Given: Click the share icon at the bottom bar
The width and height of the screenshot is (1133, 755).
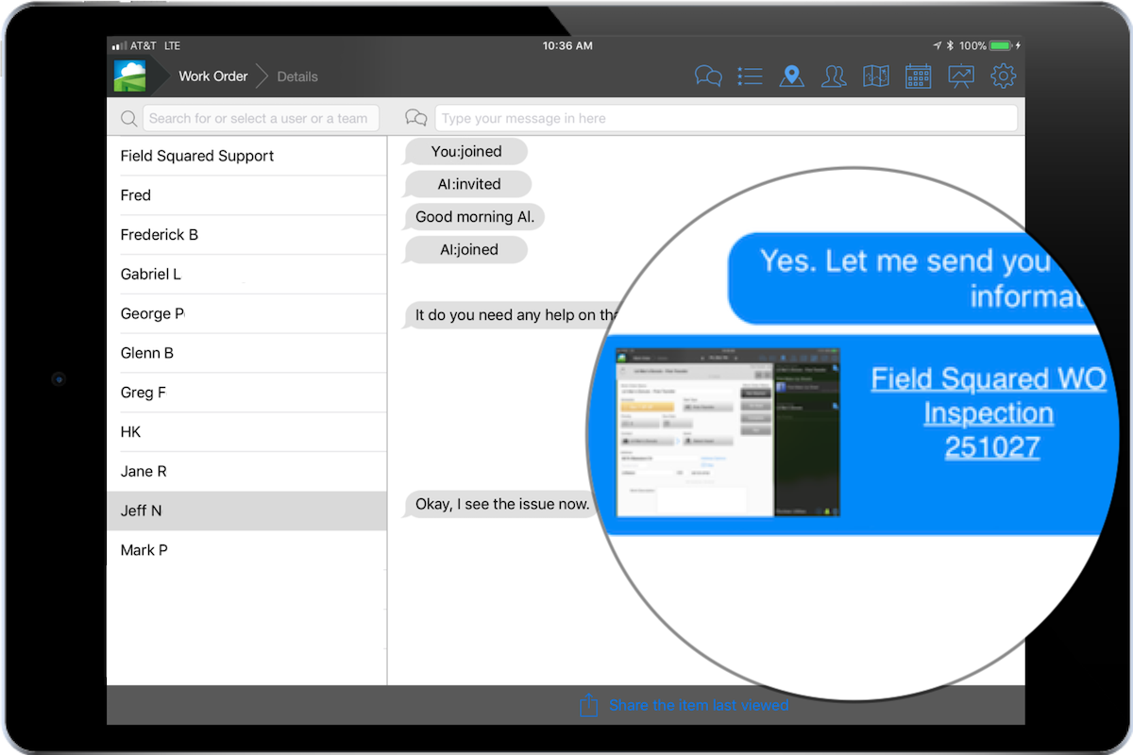Looking at the screenshot, I should (x=588, y=705).
